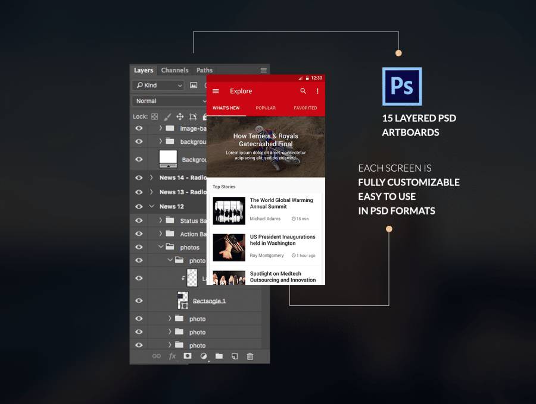Switch to the Layers tab

144,70
